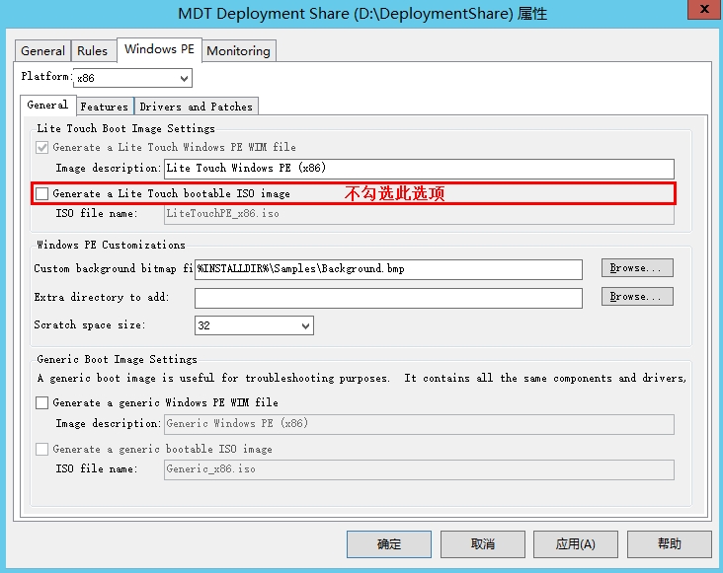Screen dimensions: 723x573
Task: Cancel the dialog with 取消
Action: click(x=483, y=544)
